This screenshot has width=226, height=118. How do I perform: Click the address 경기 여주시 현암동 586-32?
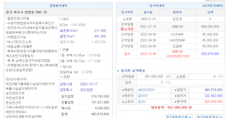click(26, 12)
